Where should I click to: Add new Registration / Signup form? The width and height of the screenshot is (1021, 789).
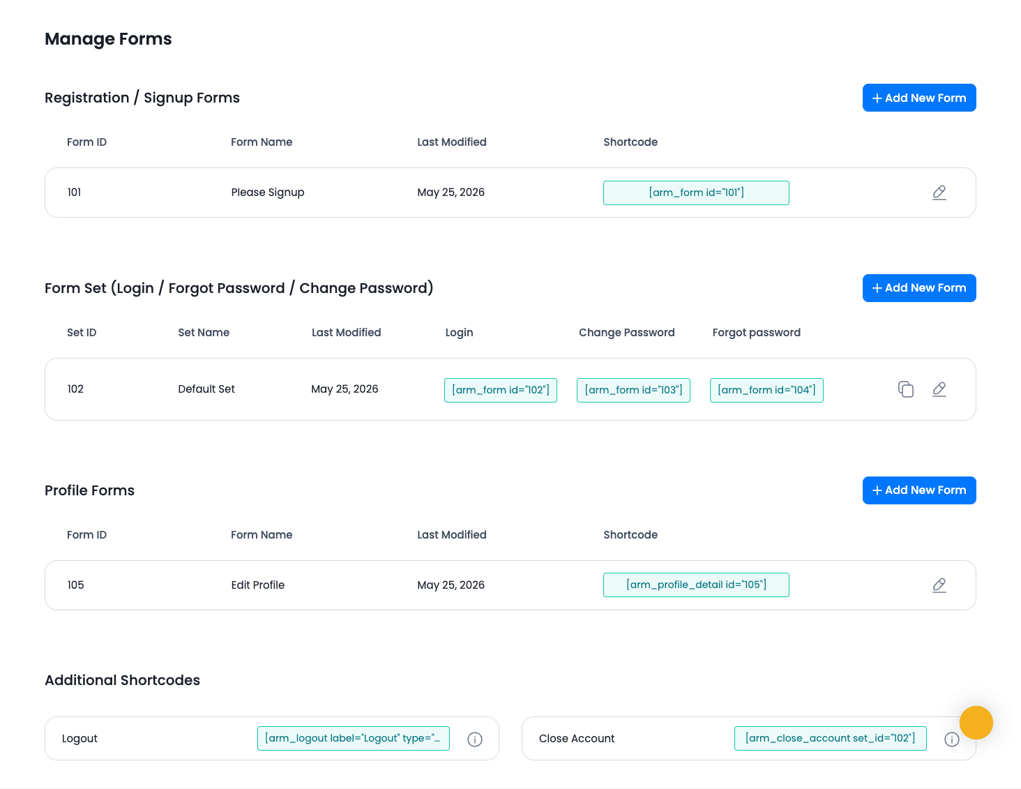pos(919,98)
